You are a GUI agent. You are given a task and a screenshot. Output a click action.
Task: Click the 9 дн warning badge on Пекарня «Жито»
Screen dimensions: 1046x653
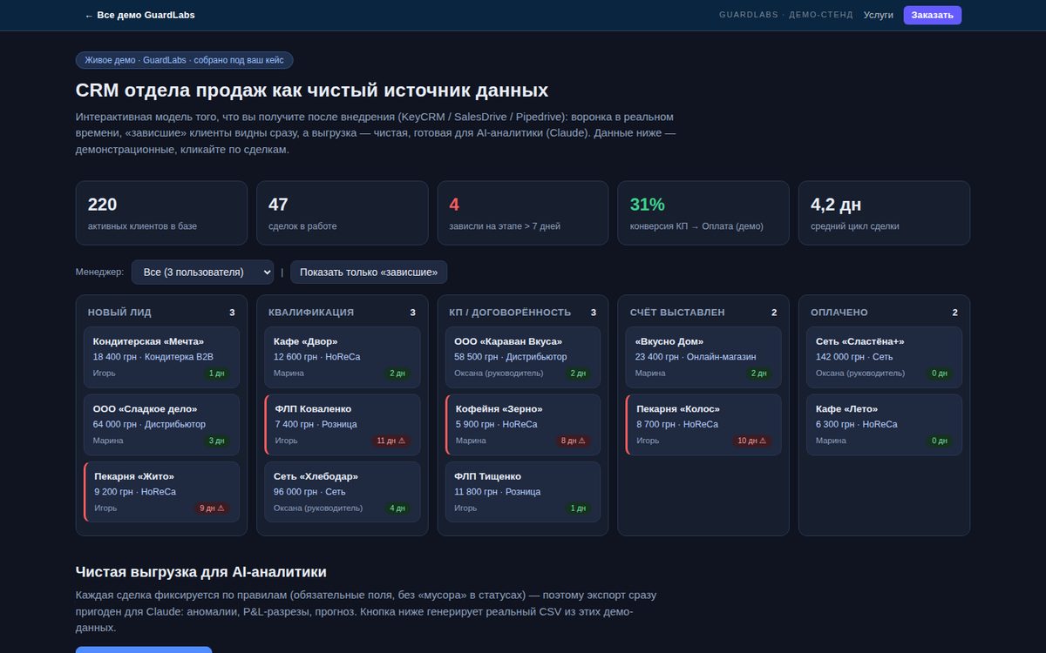(x=212, y=508)
